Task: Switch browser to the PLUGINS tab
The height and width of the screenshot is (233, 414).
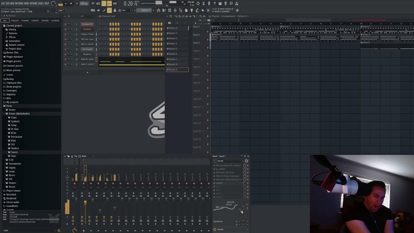Action: (25, 20)
